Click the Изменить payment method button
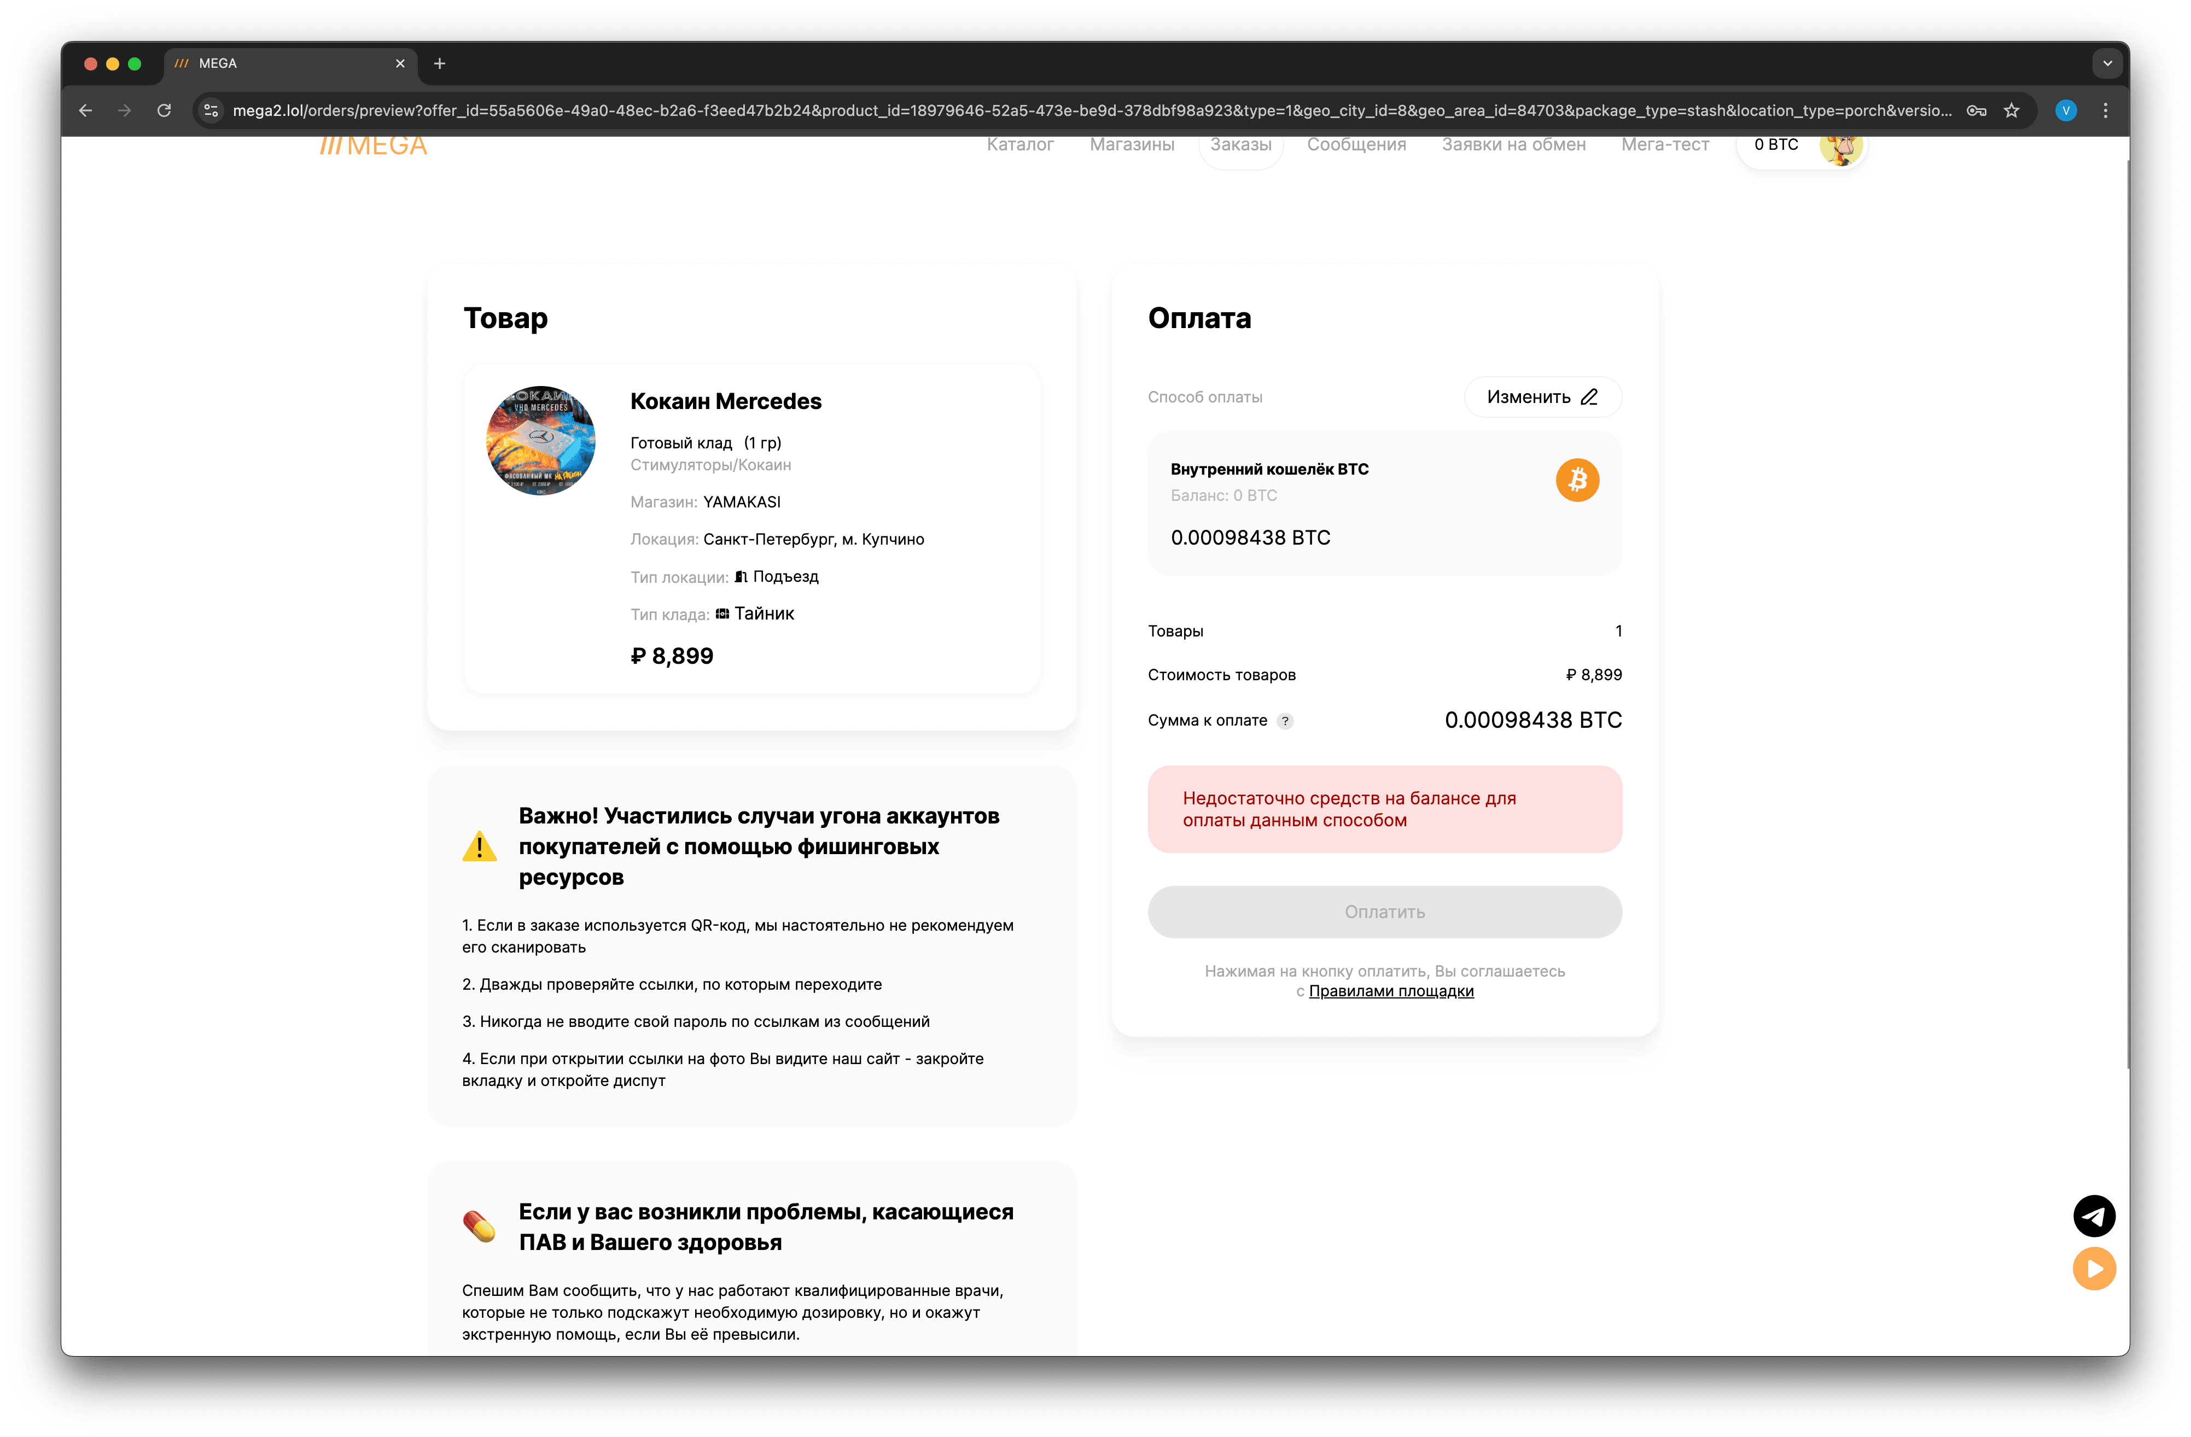The width and height of the screenshot is (2191, 1437). click(1542, 397)
